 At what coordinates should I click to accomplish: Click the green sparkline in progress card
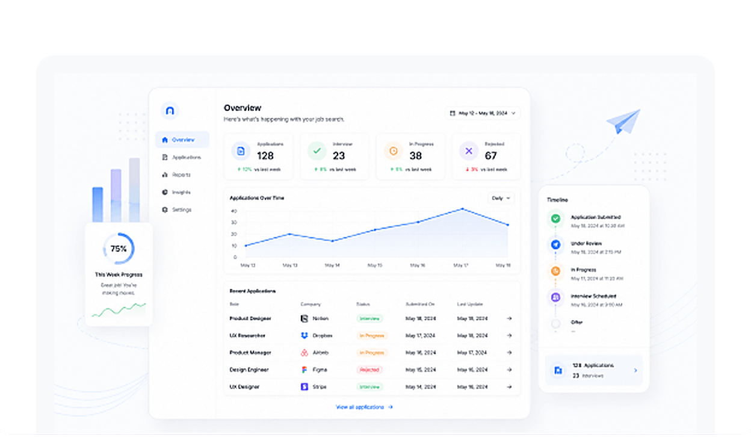[119, 310]
